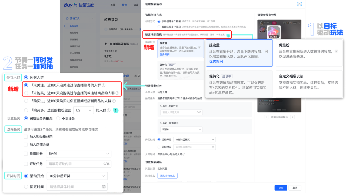Open 红包管理 in the sidebar menu
This screenshot has height=196, width=346.
74,33
